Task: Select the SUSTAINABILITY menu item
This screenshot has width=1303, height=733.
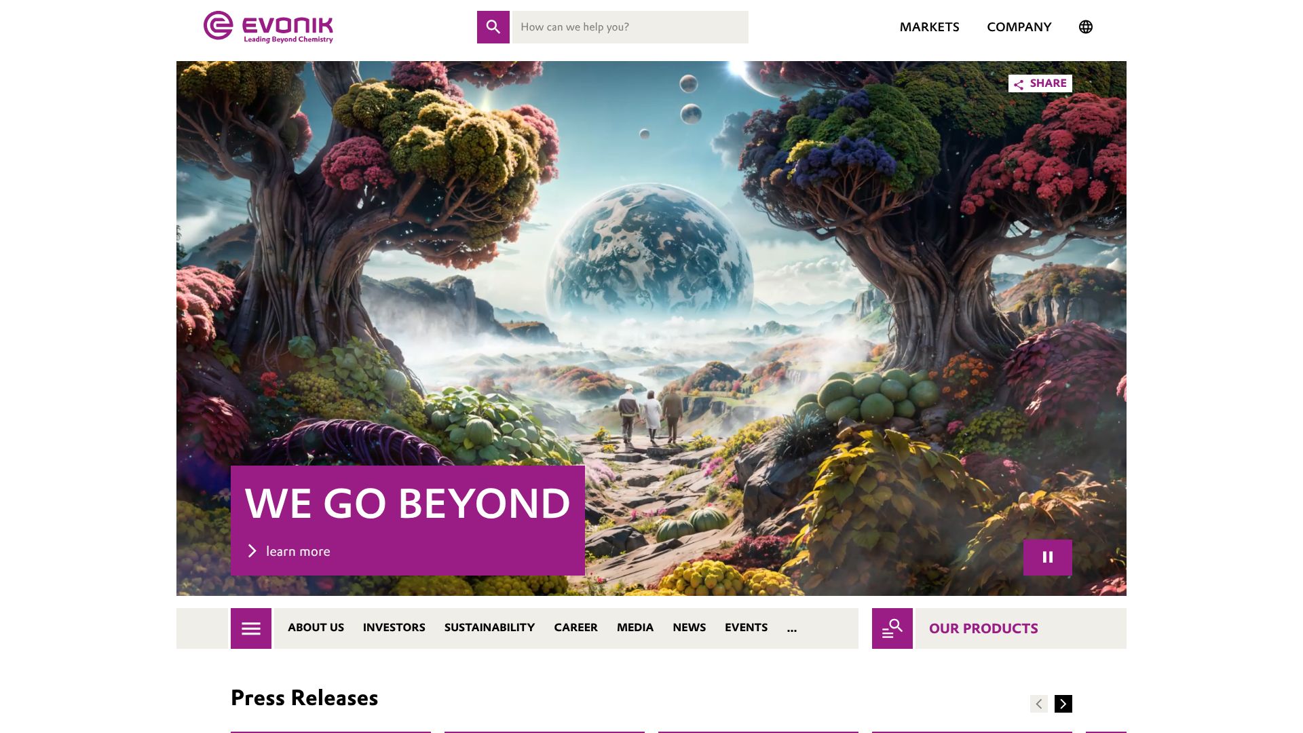Action: tap(489, 628)
